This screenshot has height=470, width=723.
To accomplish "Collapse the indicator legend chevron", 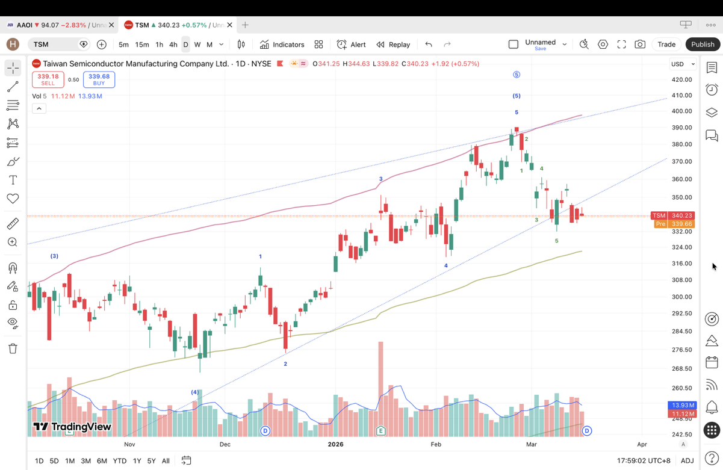I will (x=39, y=108).
